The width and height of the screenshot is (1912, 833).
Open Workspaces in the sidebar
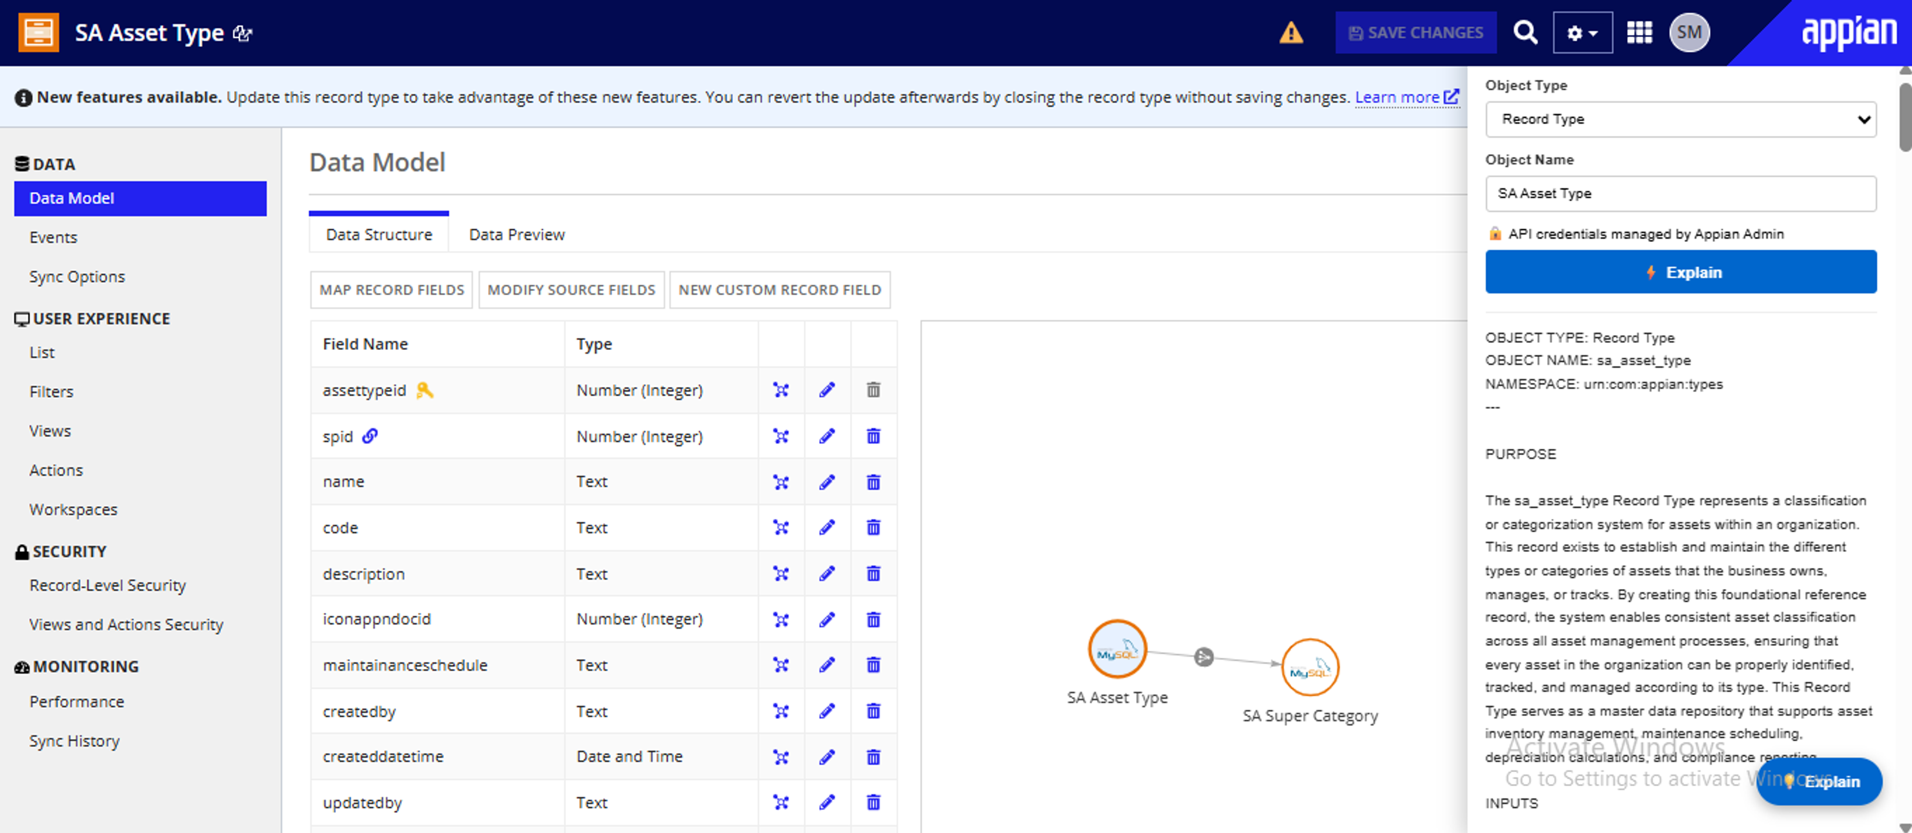[x=74, y=509]
